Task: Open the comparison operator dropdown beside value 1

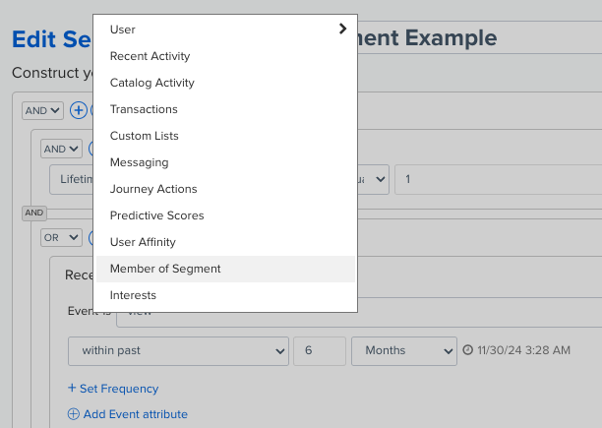Action: 373,179
